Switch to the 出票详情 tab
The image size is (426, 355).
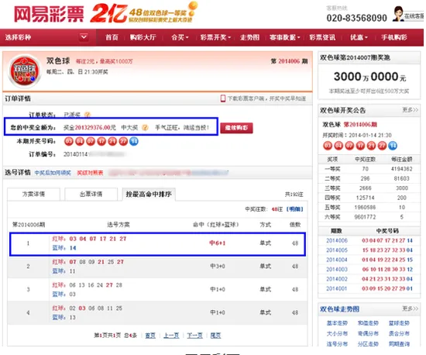point(91,194)
